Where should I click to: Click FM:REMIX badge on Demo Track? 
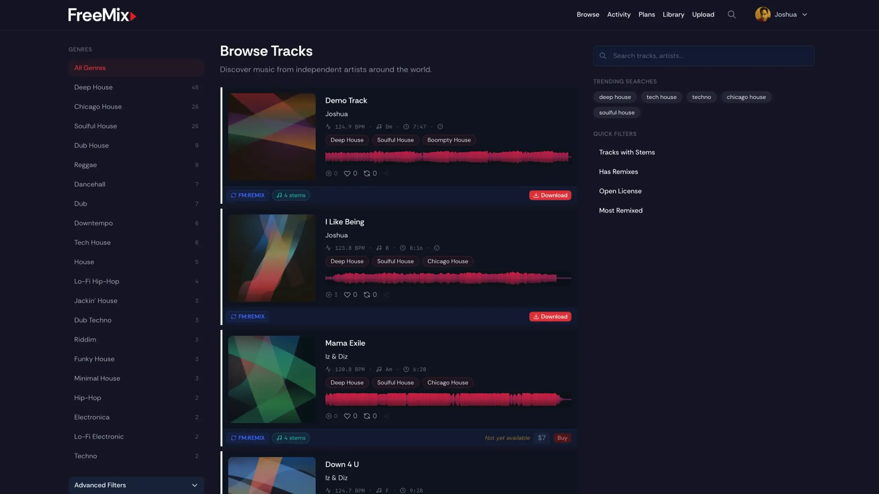248,195
